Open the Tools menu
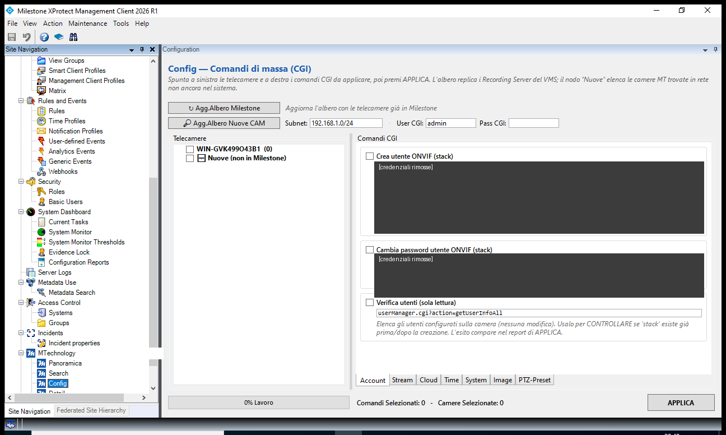 pyautogui.click(x=121, y=24)
